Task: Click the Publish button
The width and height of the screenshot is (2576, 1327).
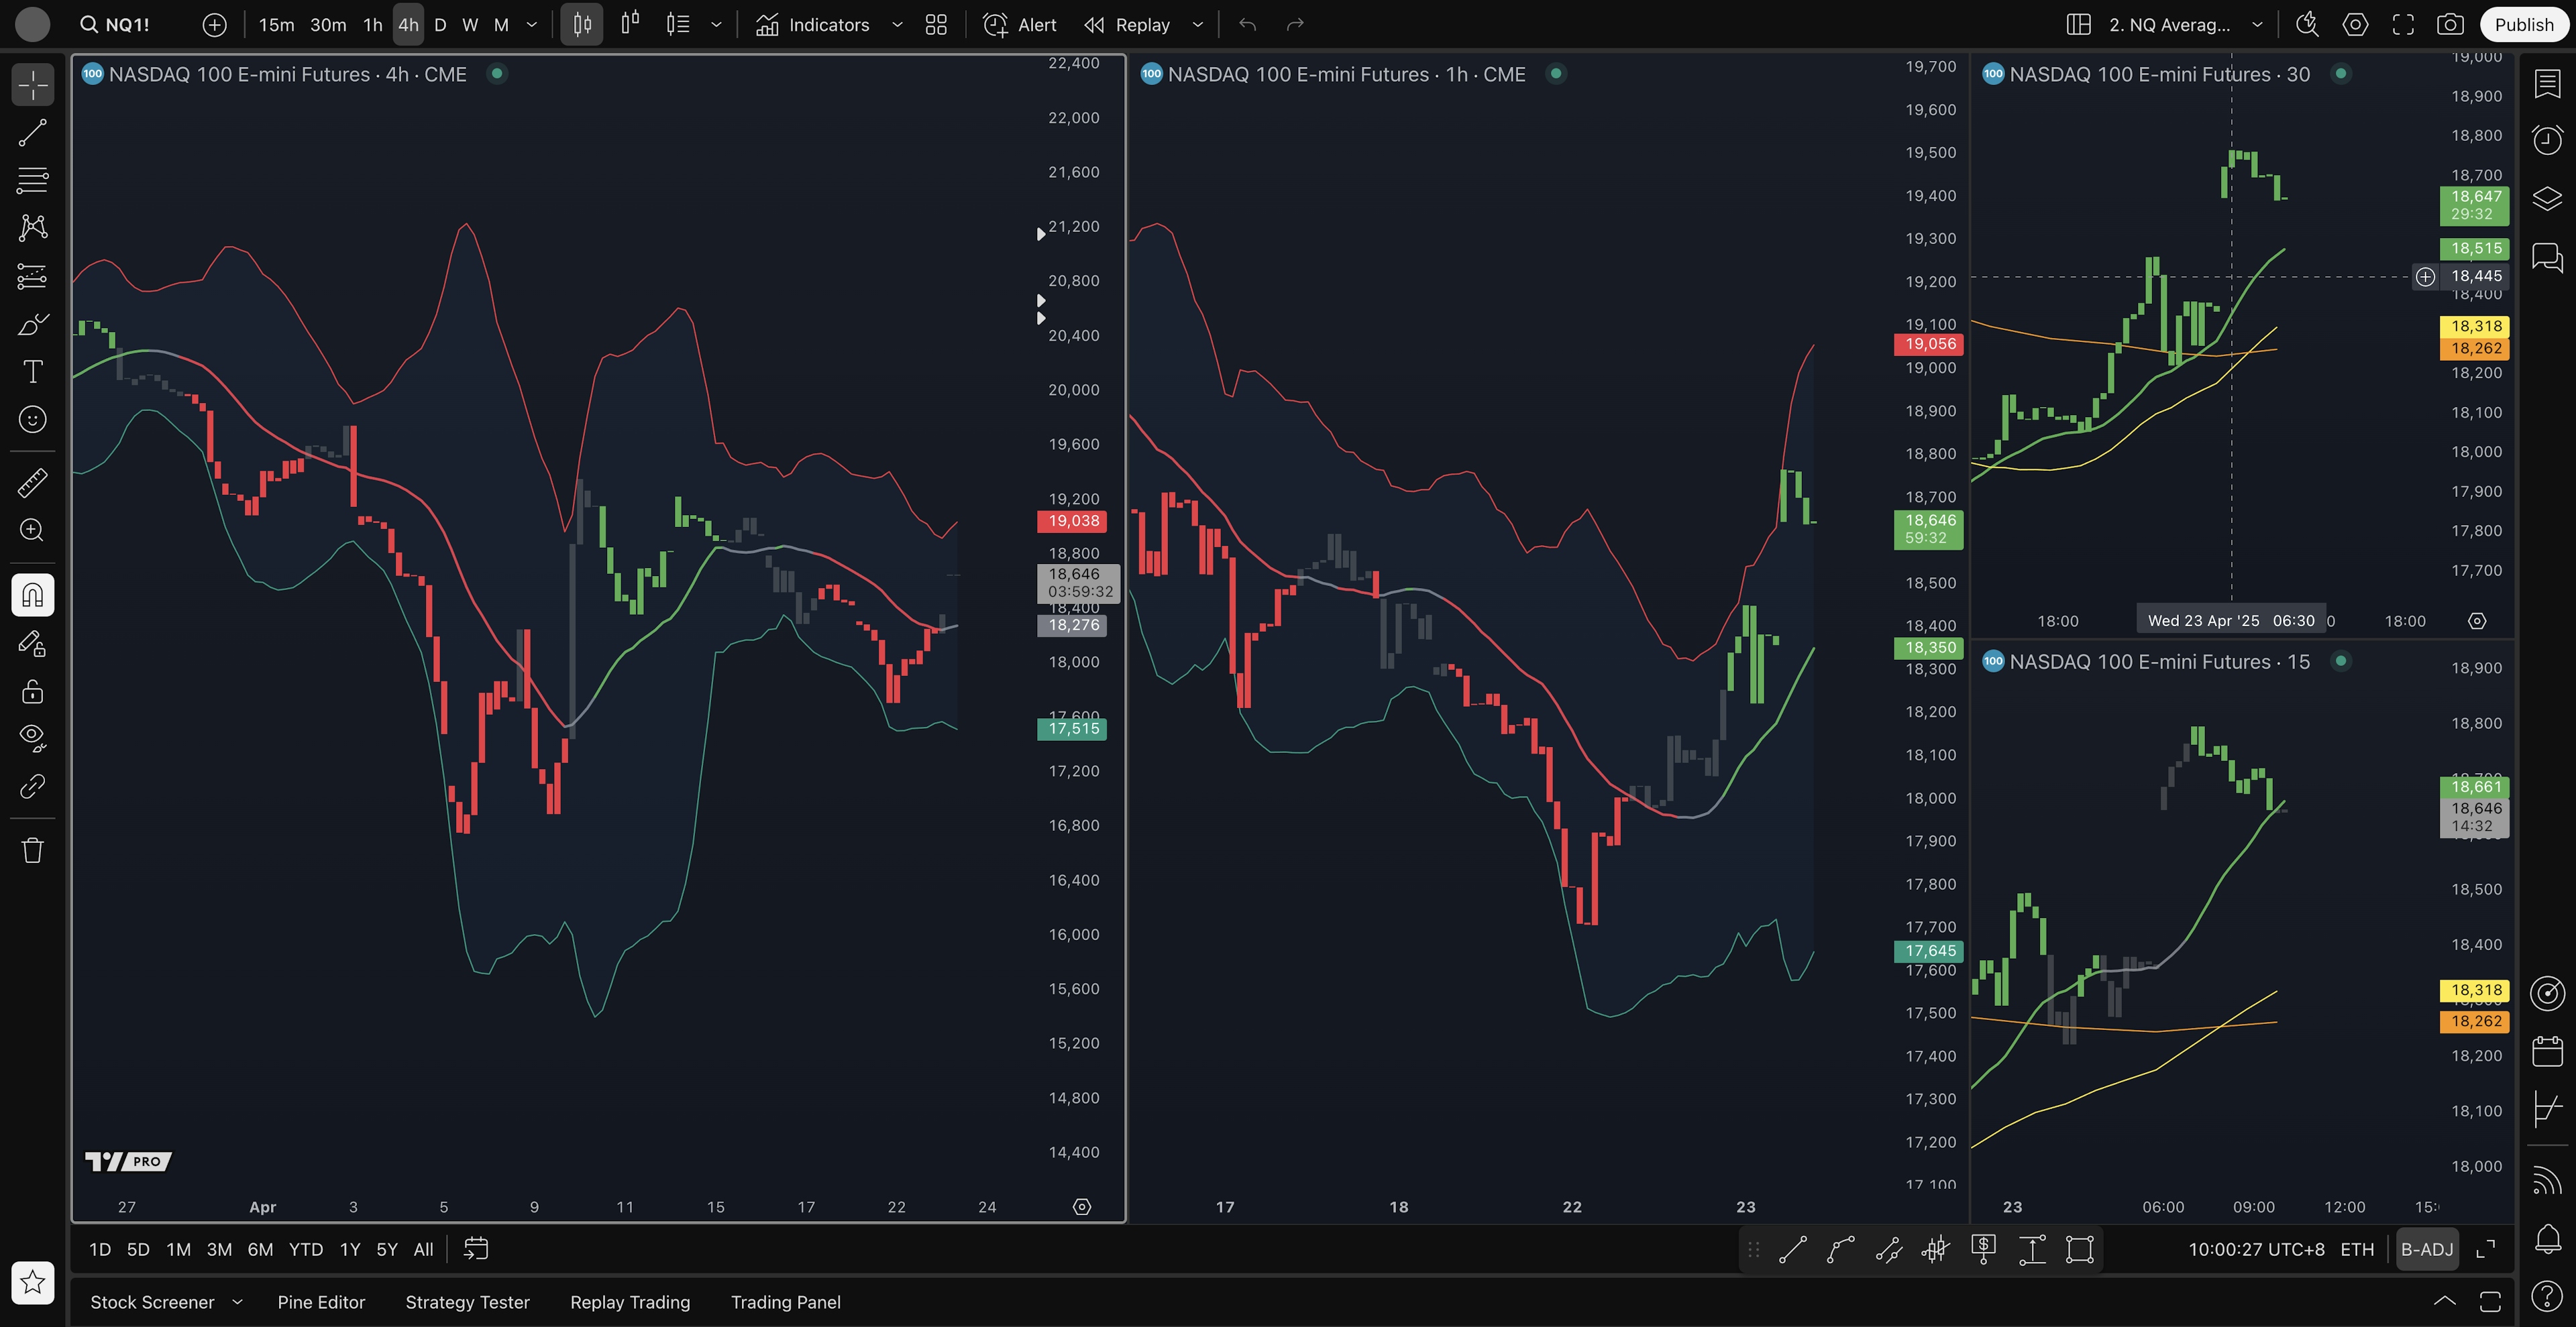Action: pos(2523,25)
